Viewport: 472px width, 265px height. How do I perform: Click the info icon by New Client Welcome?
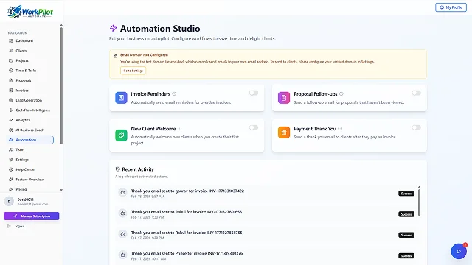coord(180,129)
